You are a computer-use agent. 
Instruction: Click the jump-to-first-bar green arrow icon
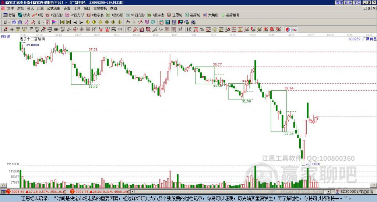coord(62,22)
